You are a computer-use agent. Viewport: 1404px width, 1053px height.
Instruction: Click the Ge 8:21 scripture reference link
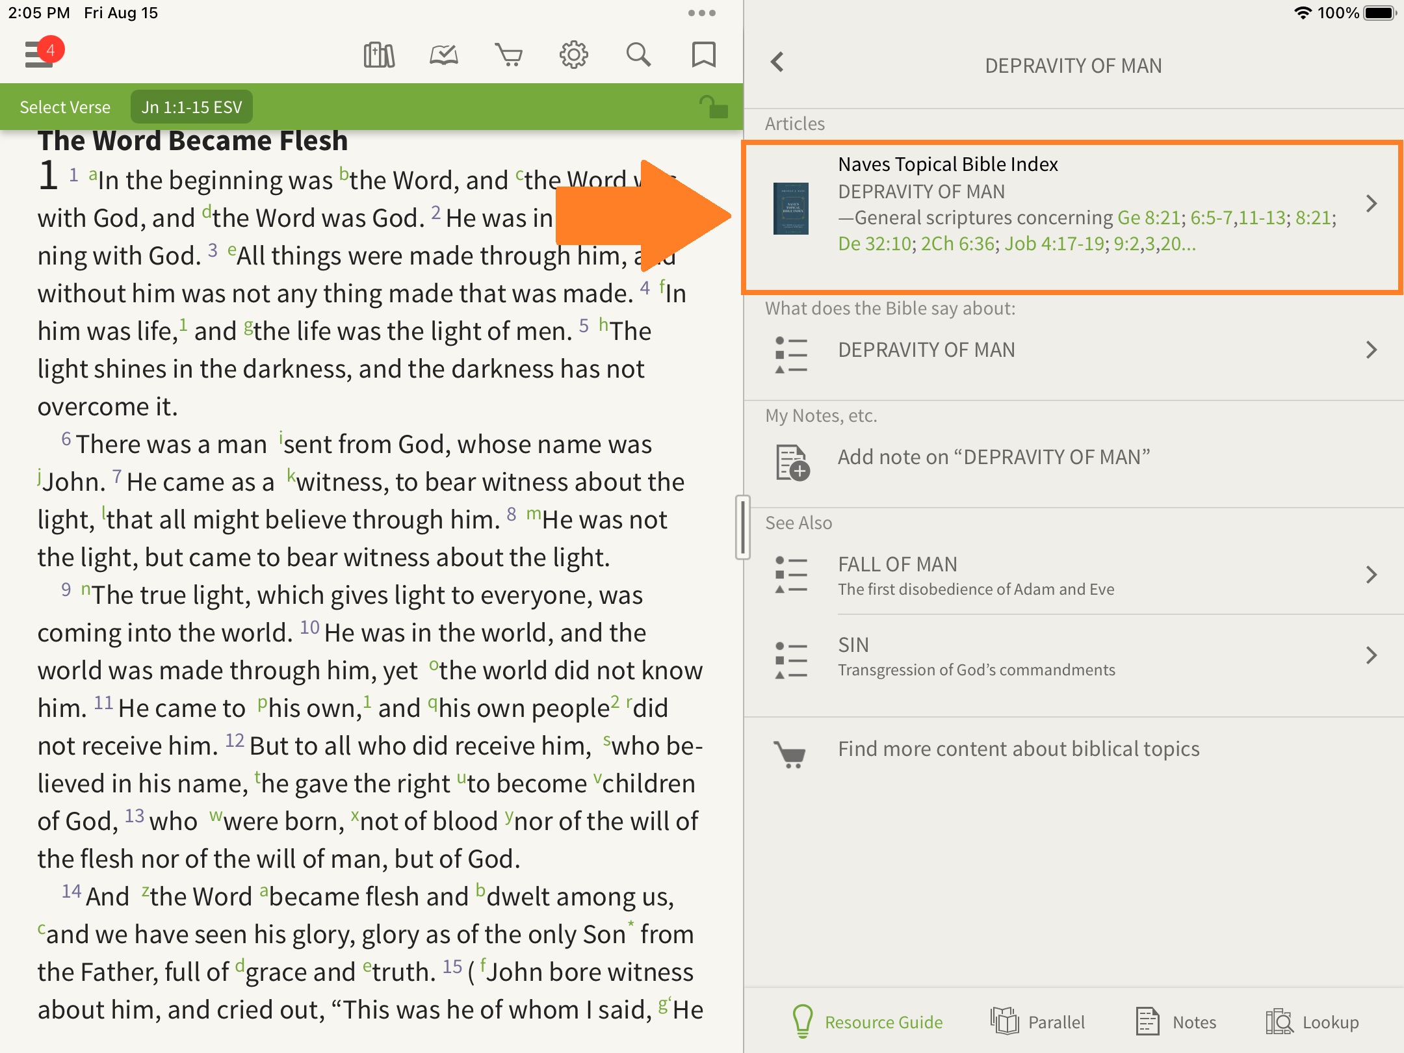tap(1148, 218)
